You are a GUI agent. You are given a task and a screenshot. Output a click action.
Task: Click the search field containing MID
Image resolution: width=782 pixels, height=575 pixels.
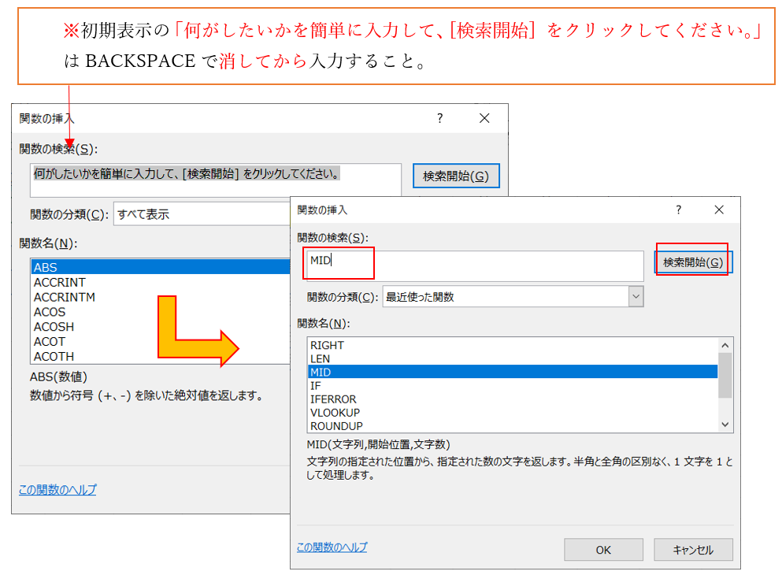coord(473,265)
